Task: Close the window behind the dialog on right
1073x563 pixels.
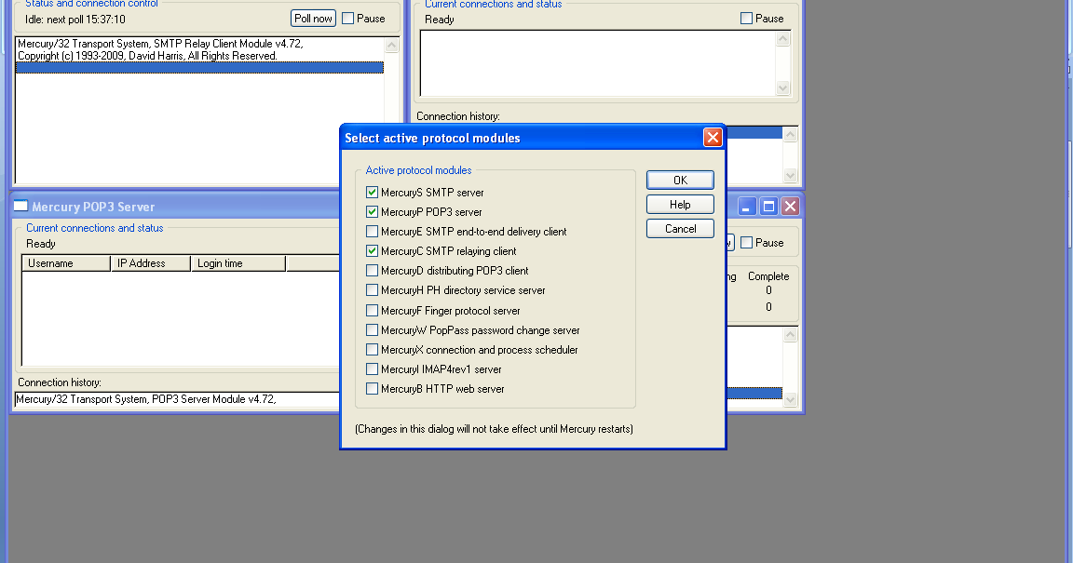Action: pos(791,207)
